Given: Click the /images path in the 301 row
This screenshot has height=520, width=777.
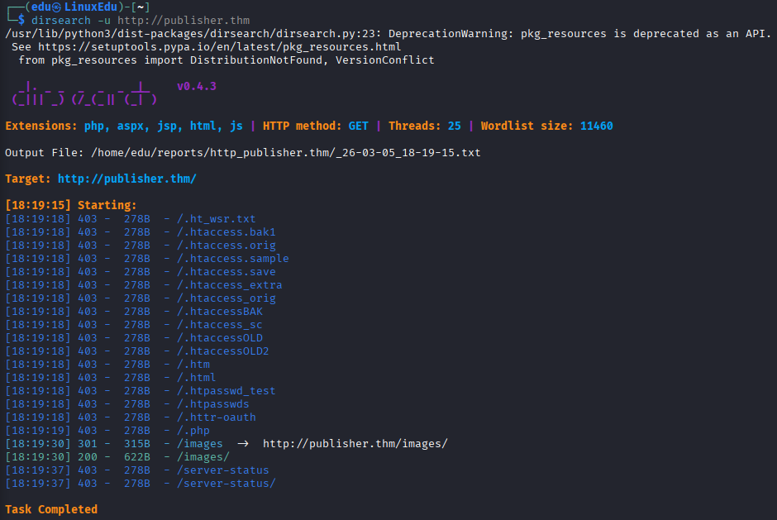Looking at the screenshot, I should pyautogui.click(x=200, y=444).
